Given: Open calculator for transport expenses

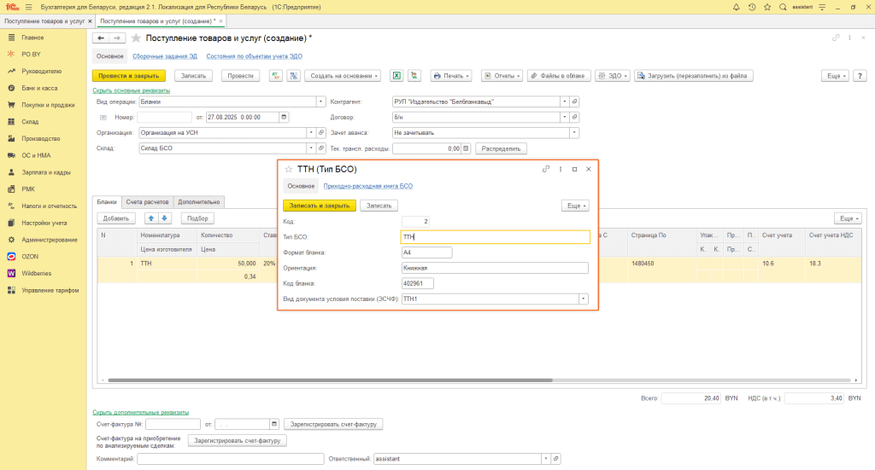Looking at the screenshot, I should (466, 148).
